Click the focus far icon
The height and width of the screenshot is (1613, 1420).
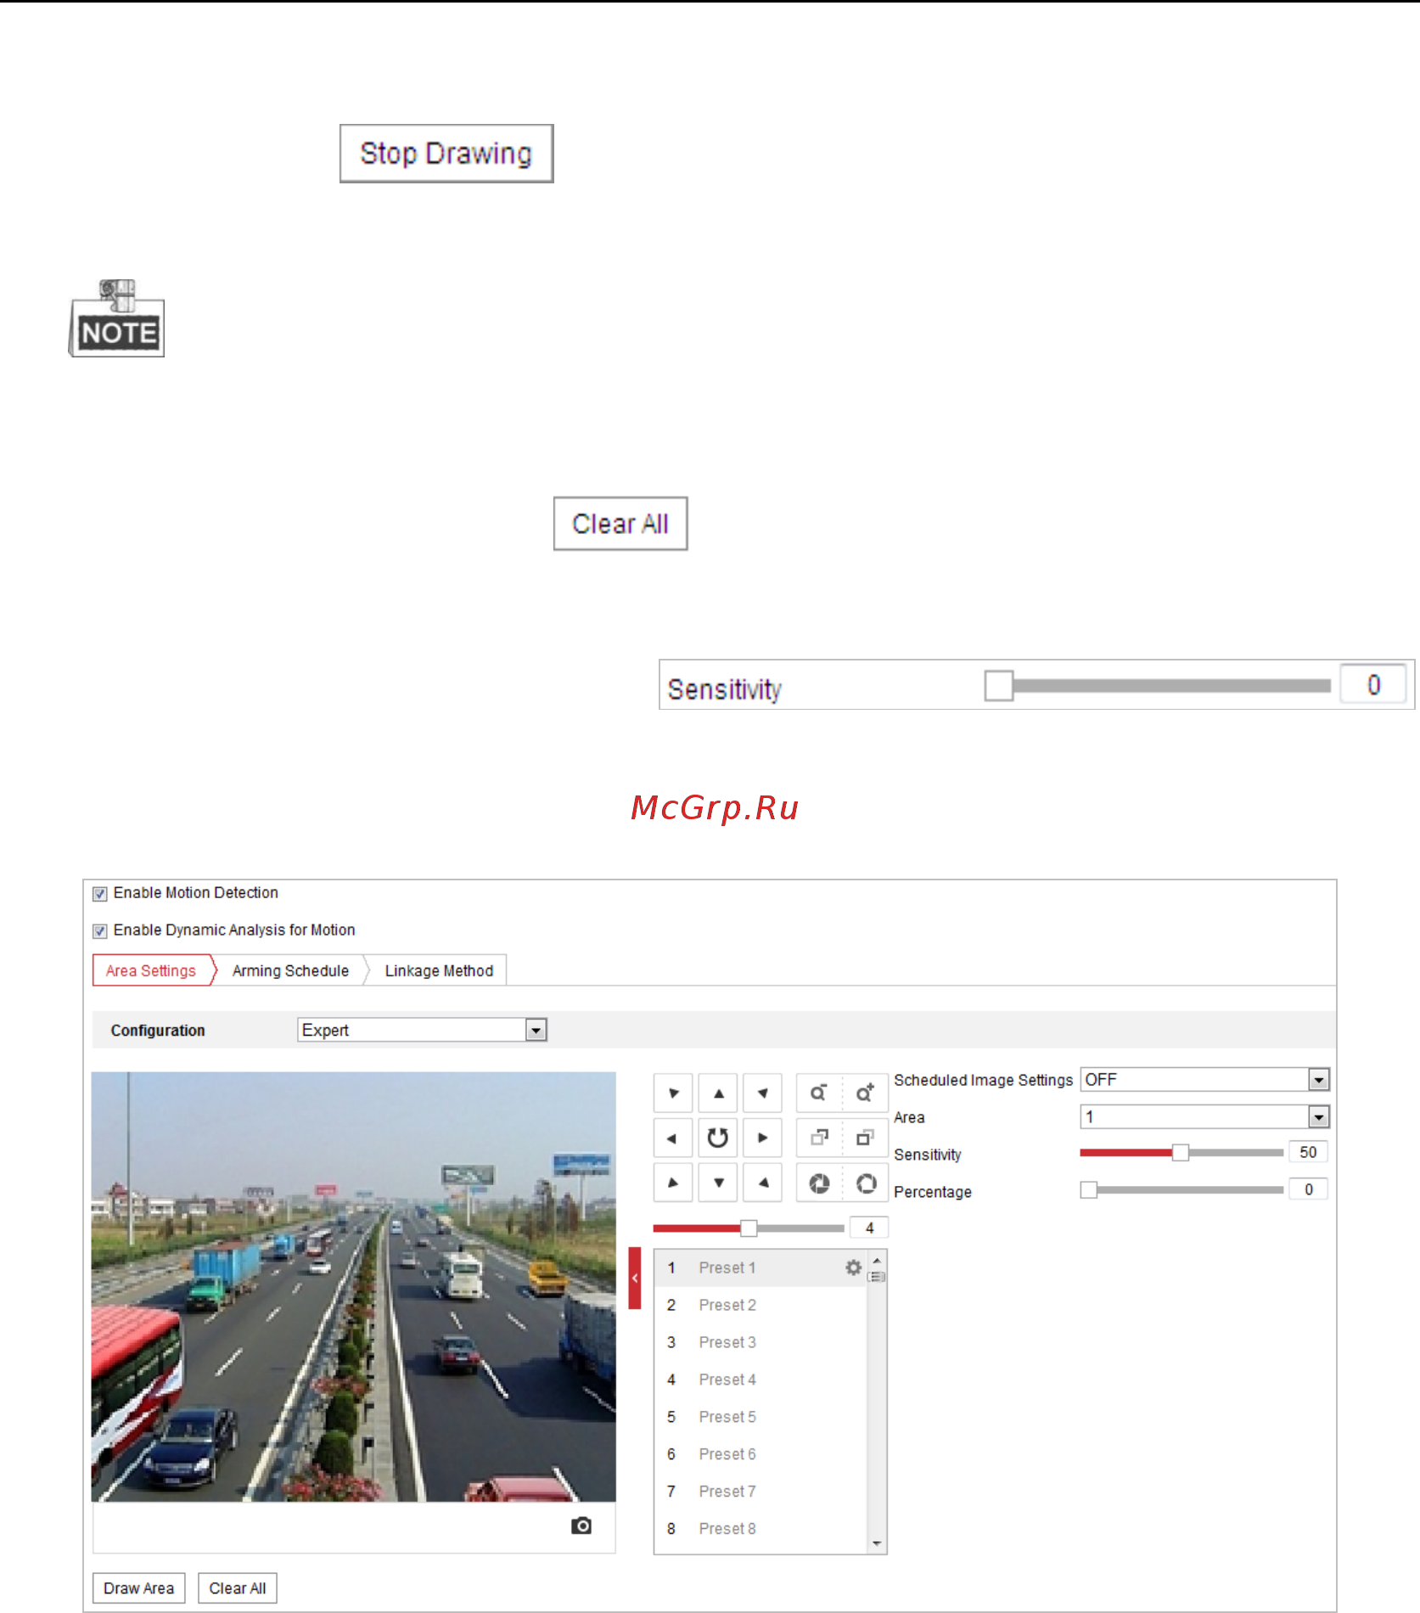pos(865,1138)
